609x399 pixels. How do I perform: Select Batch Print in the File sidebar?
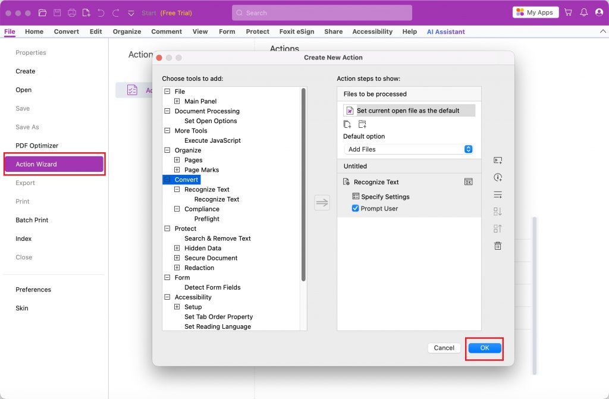(x=32, y=220)
